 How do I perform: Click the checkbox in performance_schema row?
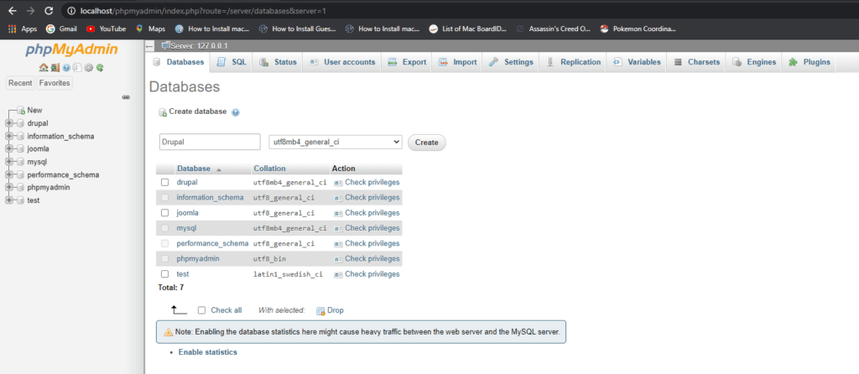click(165, 243)
